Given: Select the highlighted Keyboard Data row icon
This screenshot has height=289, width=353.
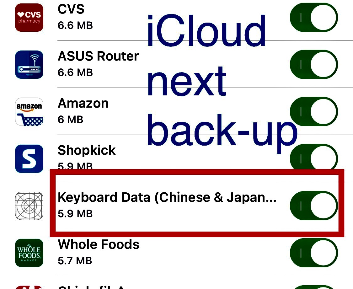Looking at the screenshot, I should coord(29,206).
